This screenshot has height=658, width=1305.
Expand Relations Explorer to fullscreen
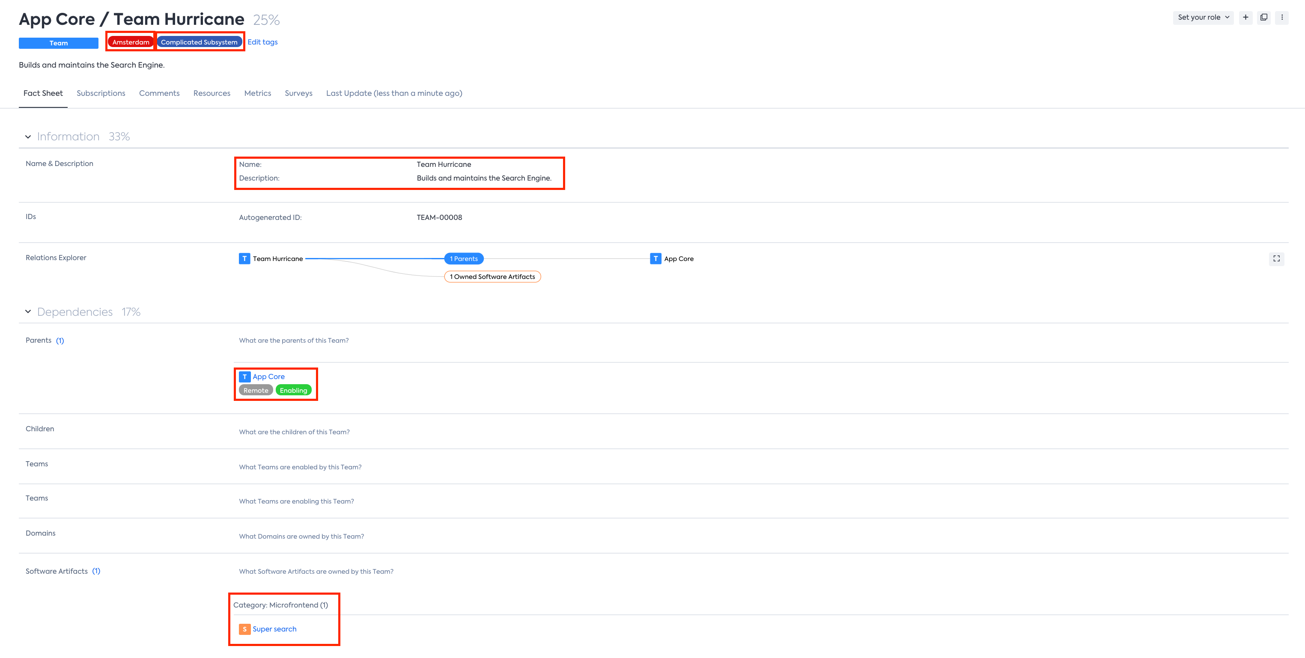1276,259
